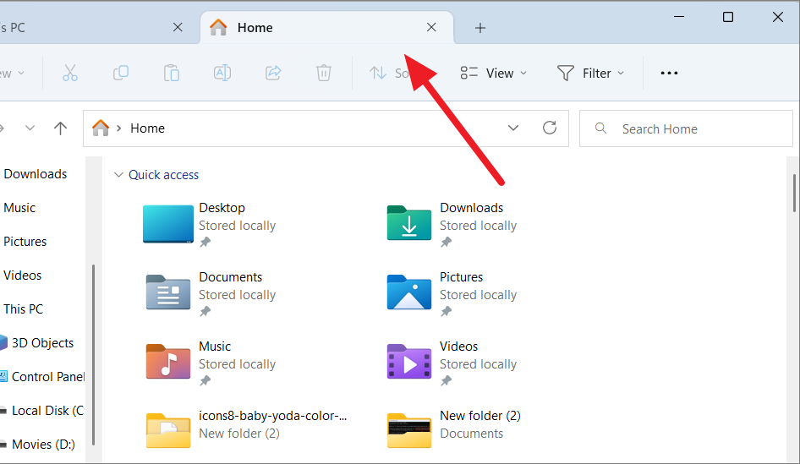The image size is (800, 464).
Task: Click the Share icon in toolbar
Action: (273, 73)
